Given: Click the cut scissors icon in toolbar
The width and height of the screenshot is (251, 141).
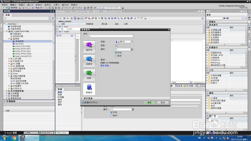Looking at the screenshot, I should (x=23, y=8).
